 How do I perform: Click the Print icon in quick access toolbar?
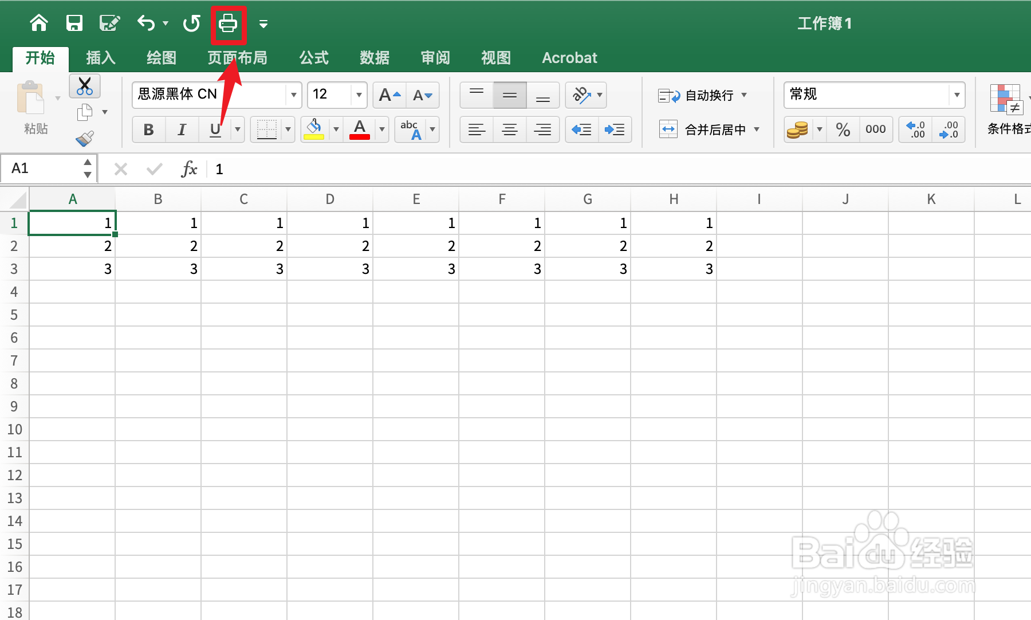point(229,23)
